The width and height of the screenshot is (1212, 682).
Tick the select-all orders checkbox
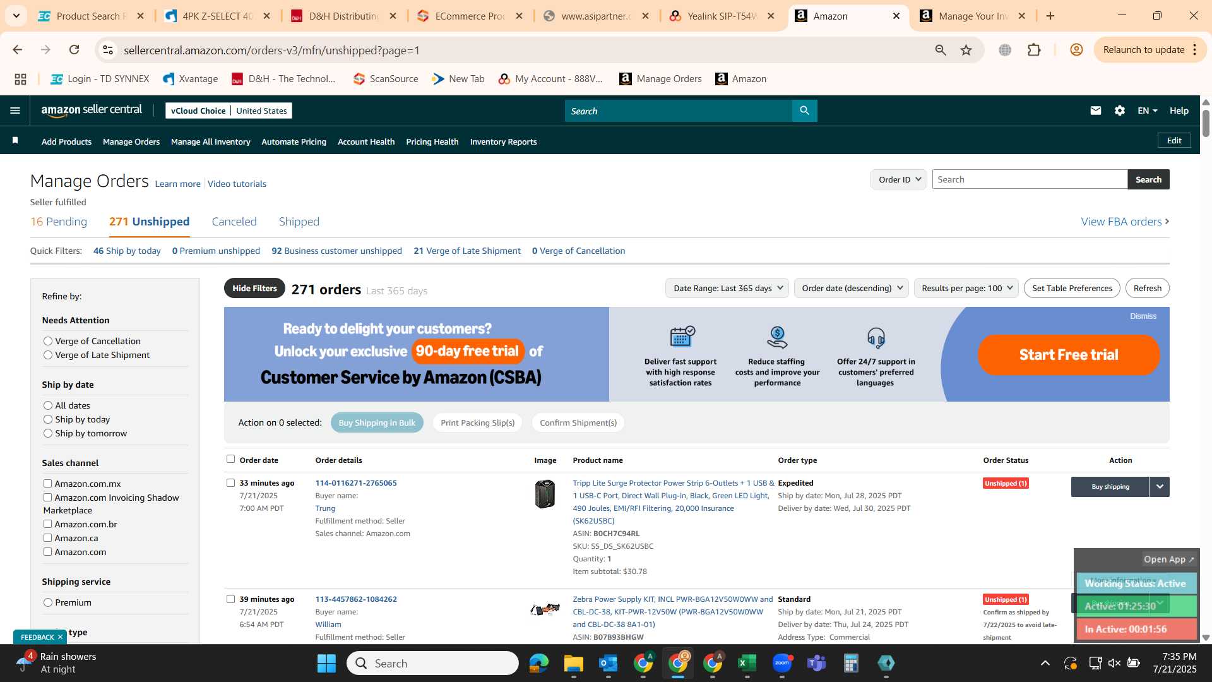230,459
